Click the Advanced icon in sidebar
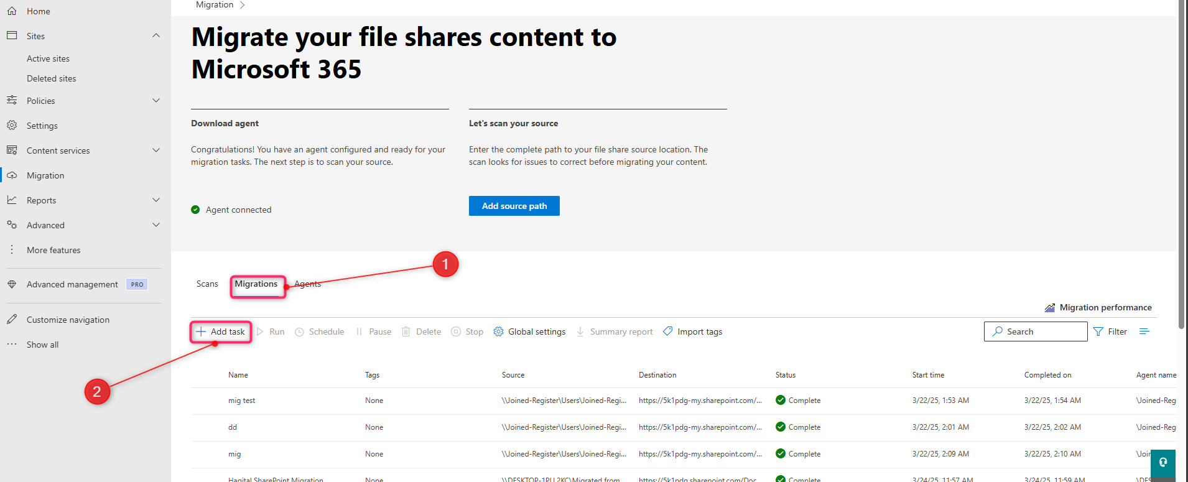The width and height of the screenshot is (1188, 482). [x=12, y=225]
